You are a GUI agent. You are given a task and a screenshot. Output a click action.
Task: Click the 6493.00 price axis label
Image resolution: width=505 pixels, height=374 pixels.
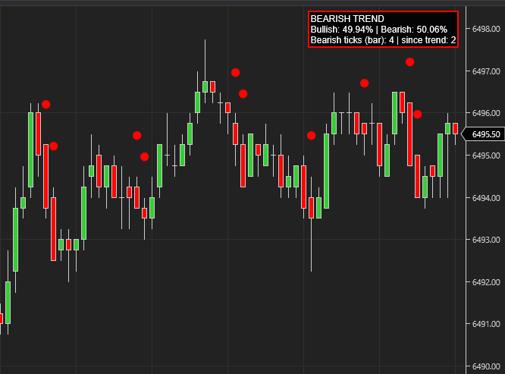486,240
